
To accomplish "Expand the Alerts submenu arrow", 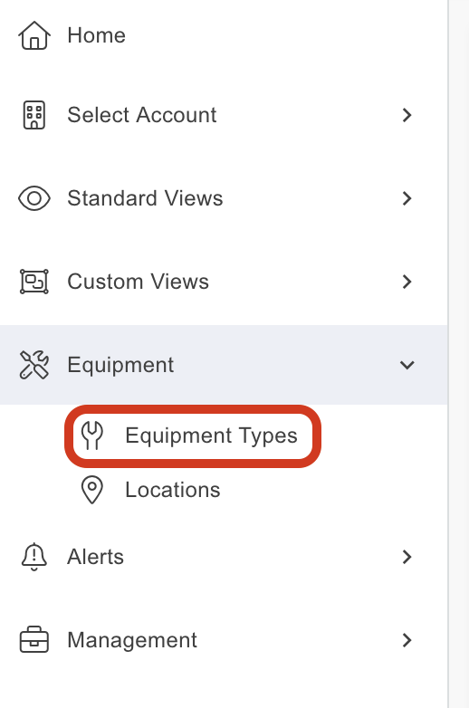I will tap(407, 557).
